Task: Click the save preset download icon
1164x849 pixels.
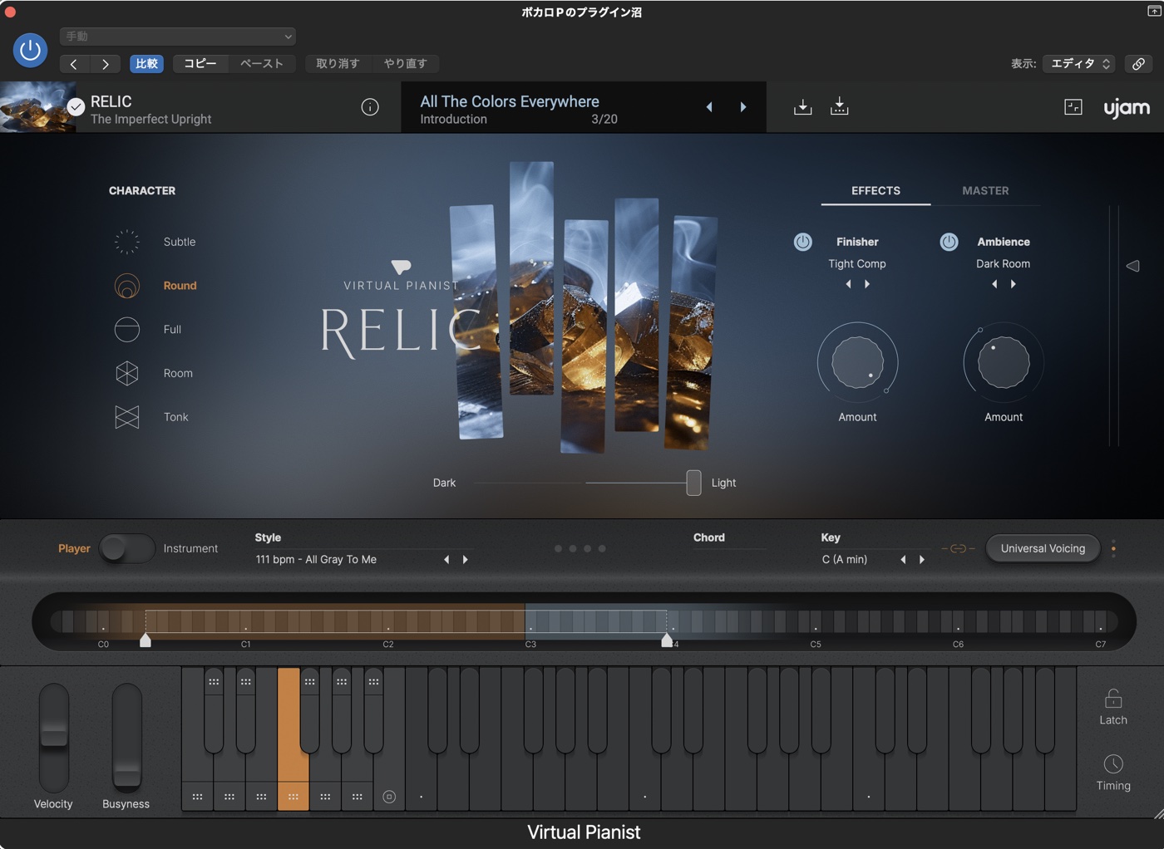Action: (802, 107)
